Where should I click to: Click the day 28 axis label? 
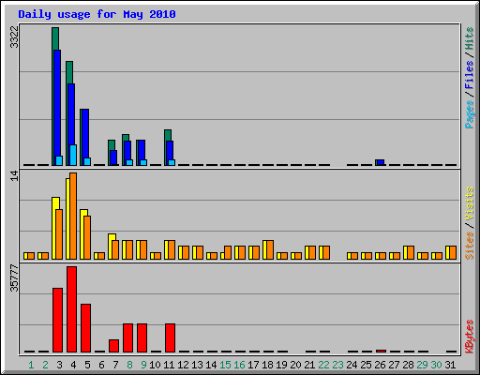click(408, 365)
